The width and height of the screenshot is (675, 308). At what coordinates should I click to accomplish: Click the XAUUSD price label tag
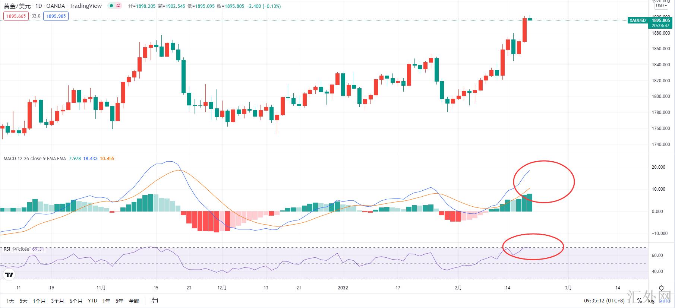637,20
